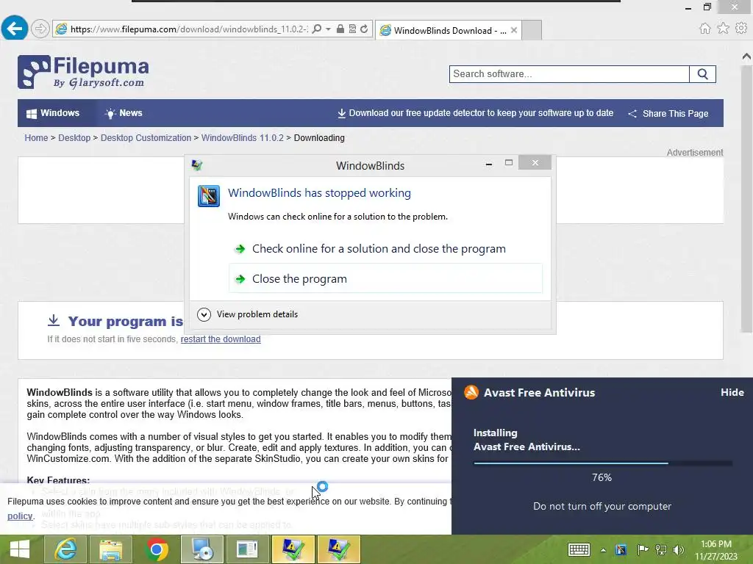Click the WindowBlinds app icon in dialog
Viewport: 753px width, 564px height.
tap(209, 195)
